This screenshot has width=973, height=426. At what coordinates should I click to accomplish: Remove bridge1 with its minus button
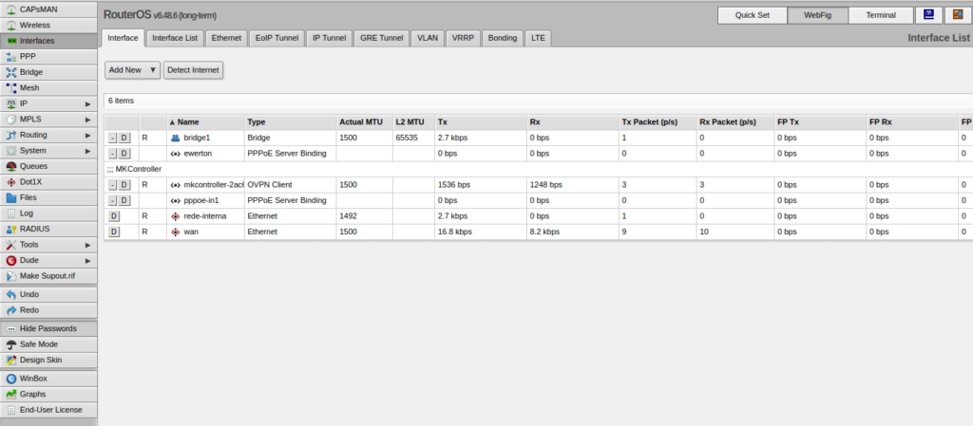coord(112,139)
